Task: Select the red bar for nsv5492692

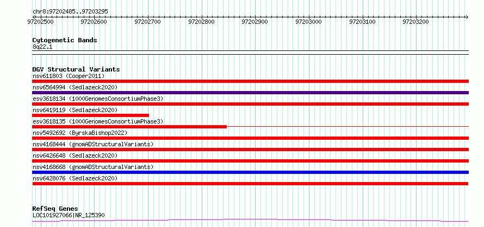Action: [250, 138]
